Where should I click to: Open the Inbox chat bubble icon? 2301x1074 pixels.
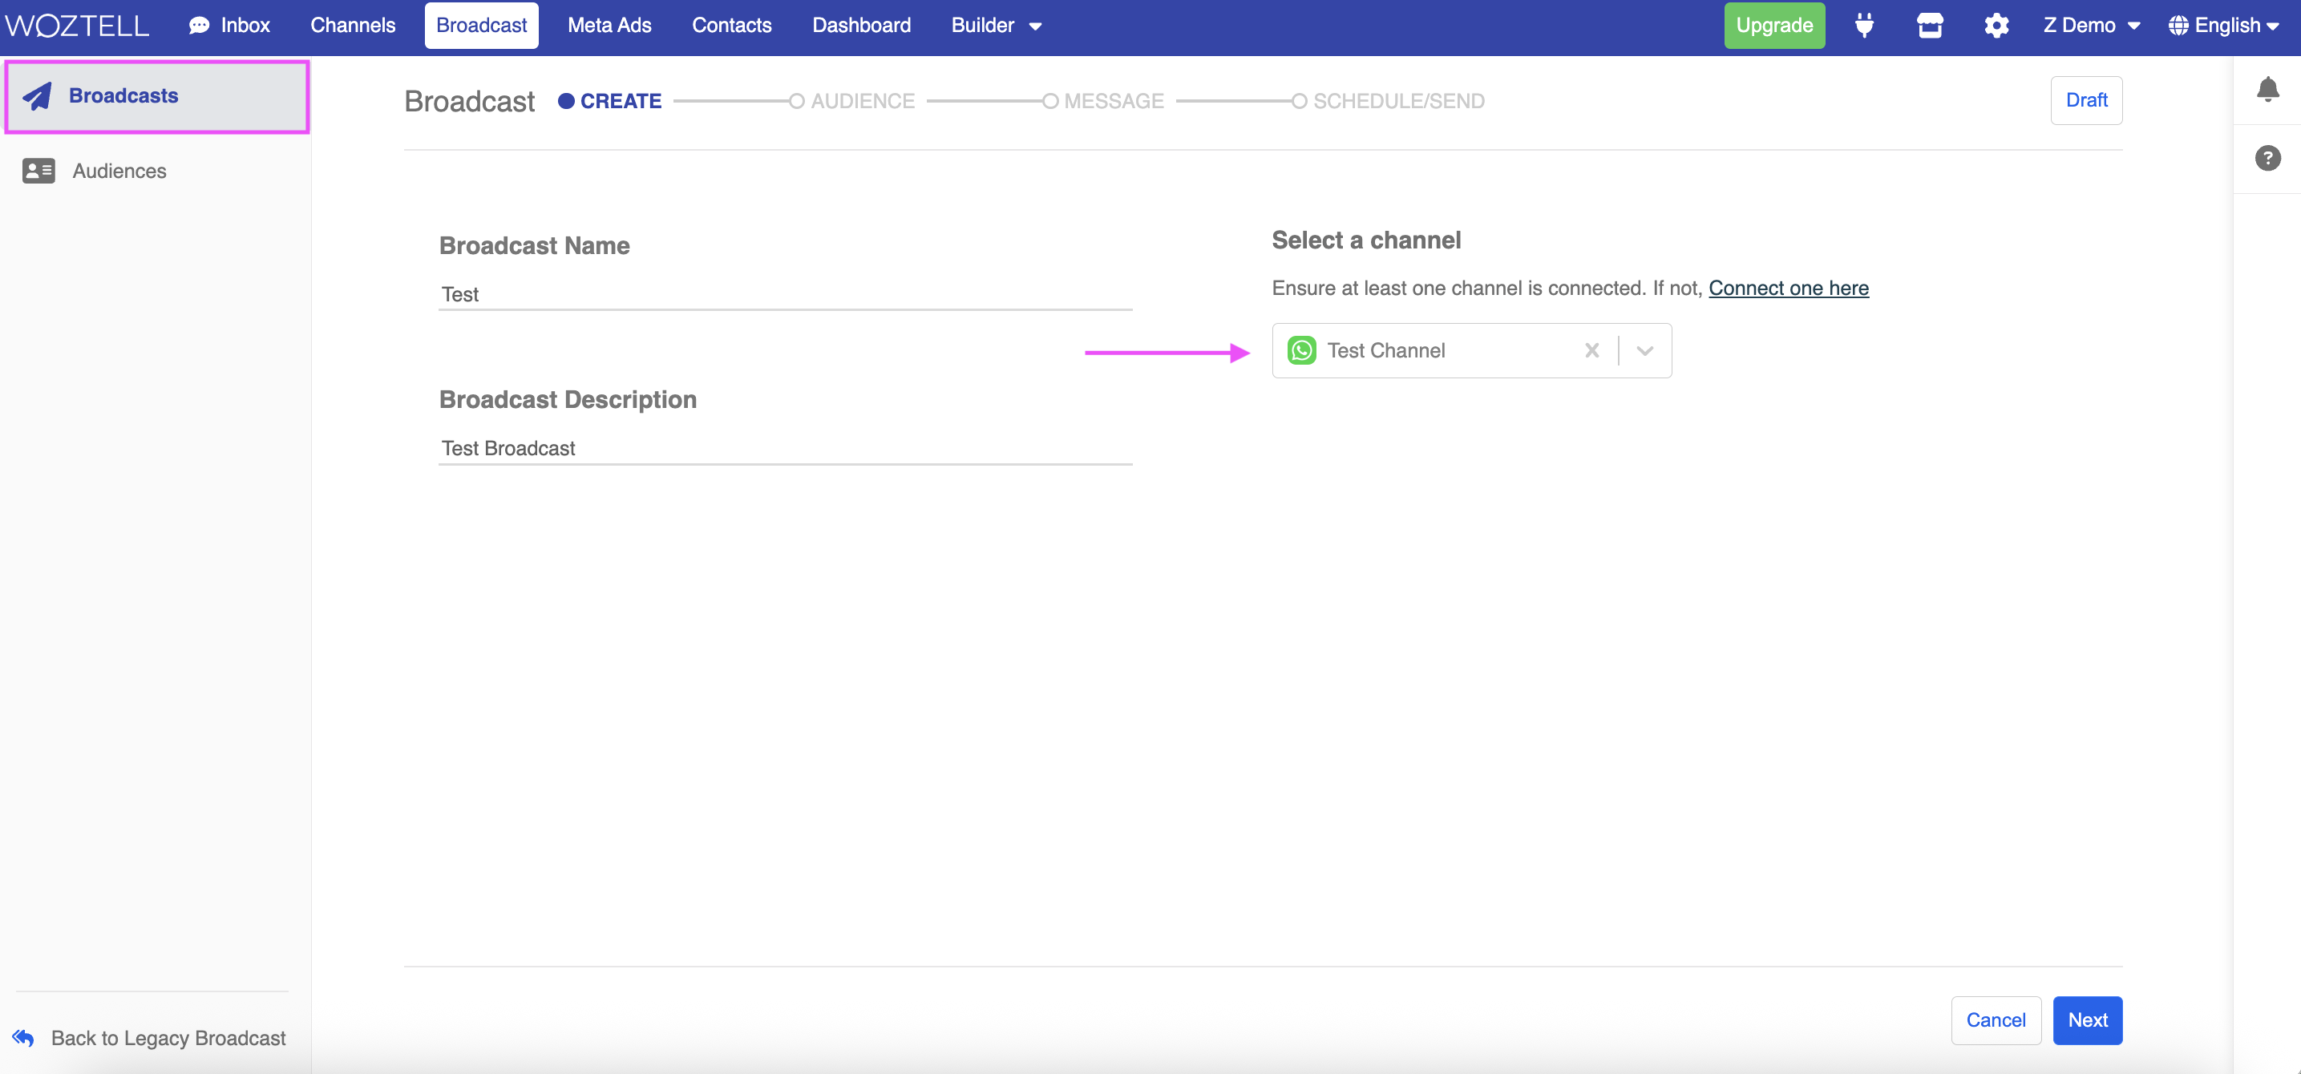pyautogui.click(x=199, y=26)
